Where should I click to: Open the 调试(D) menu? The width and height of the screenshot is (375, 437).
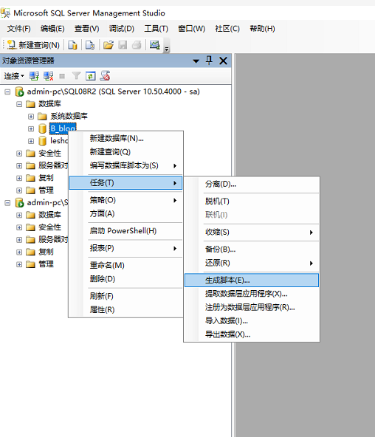point(122,29)
